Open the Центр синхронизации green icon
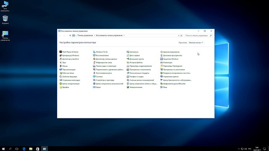Viewport: 269px width, 151px height. click(61, 84)
